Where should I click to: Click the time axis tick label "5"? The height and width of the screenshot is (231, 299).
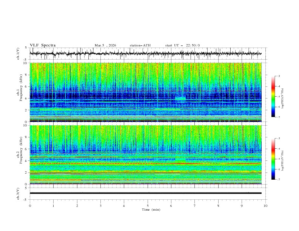point(148,206)
